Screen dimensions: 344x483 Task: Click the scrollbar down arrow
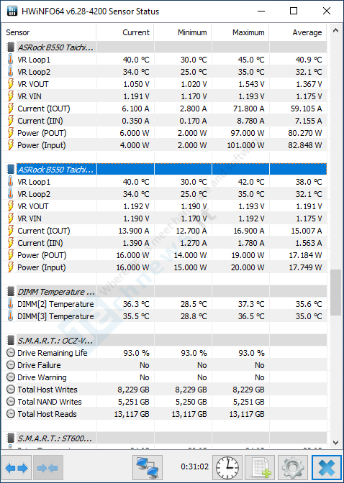(335, 443)
